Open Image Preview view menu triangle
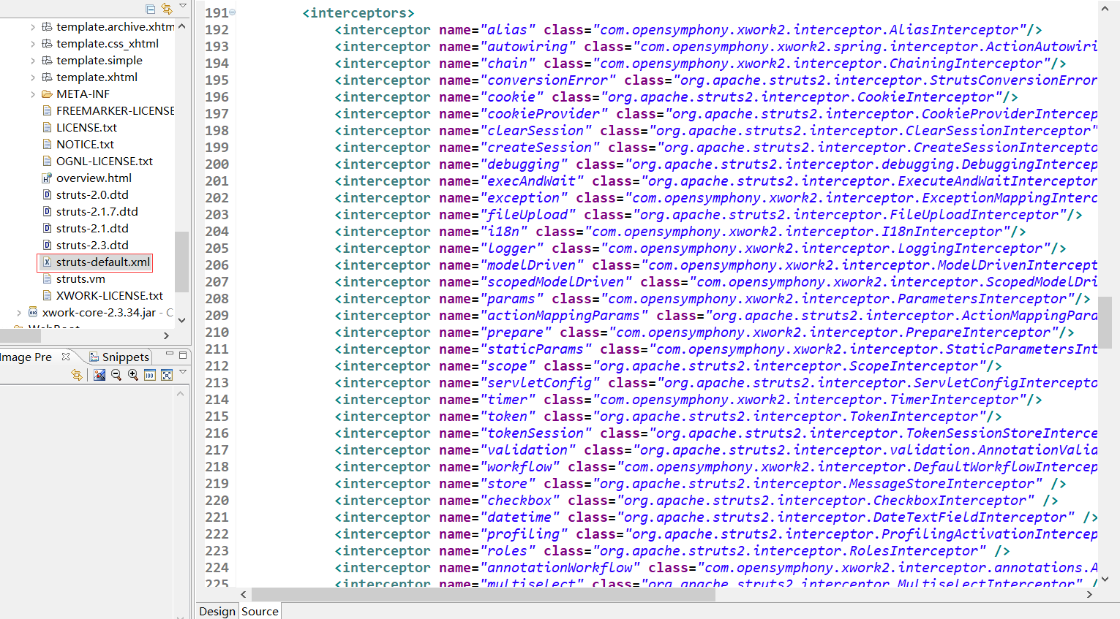The height and width of the screenshot is (619, 1120). 183,373
